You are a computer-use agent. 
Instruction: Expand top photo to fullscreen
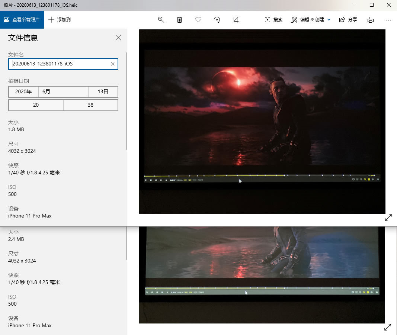(388, 218)
